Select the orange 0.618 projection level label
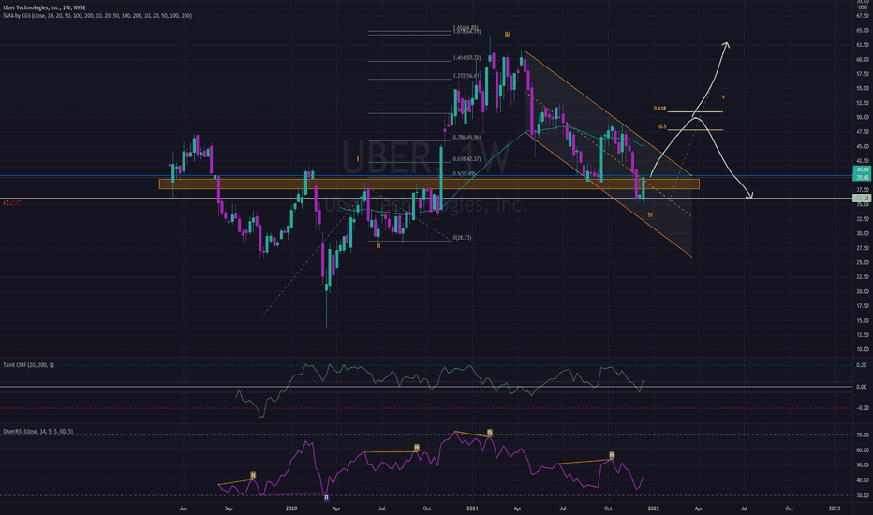Image resolution: width=873 pixels, height=515 pixels. point(659,110)
